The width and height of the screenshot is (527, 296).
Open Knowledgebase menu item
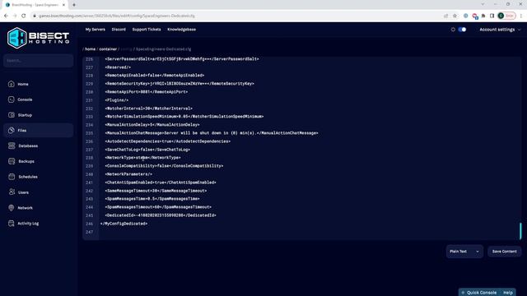(181, 30)
